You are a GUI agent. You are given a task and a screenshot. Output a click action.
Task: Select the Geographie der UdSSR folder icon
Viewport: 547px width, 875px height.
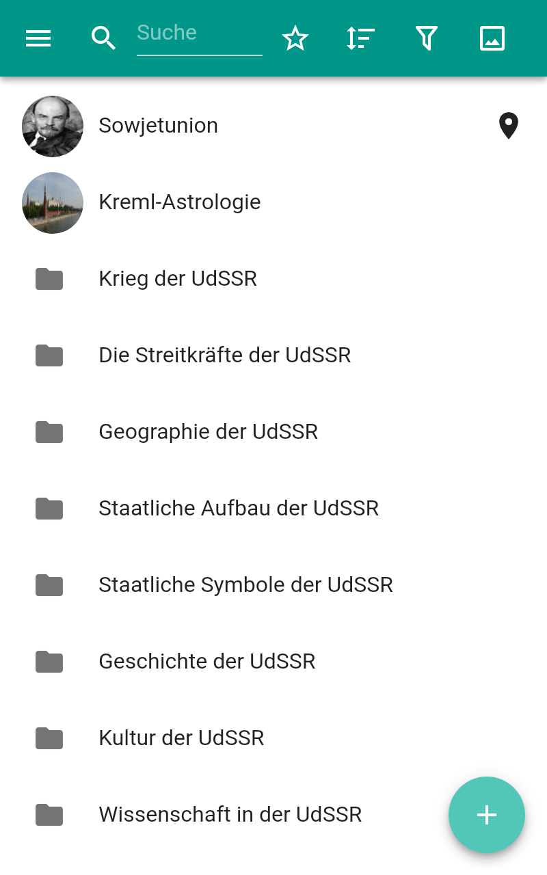click(x=49, y=432)
